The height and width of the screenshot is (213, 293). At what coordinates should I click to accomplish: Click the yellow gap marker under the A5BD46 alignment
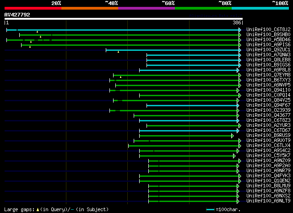point(31,42)
